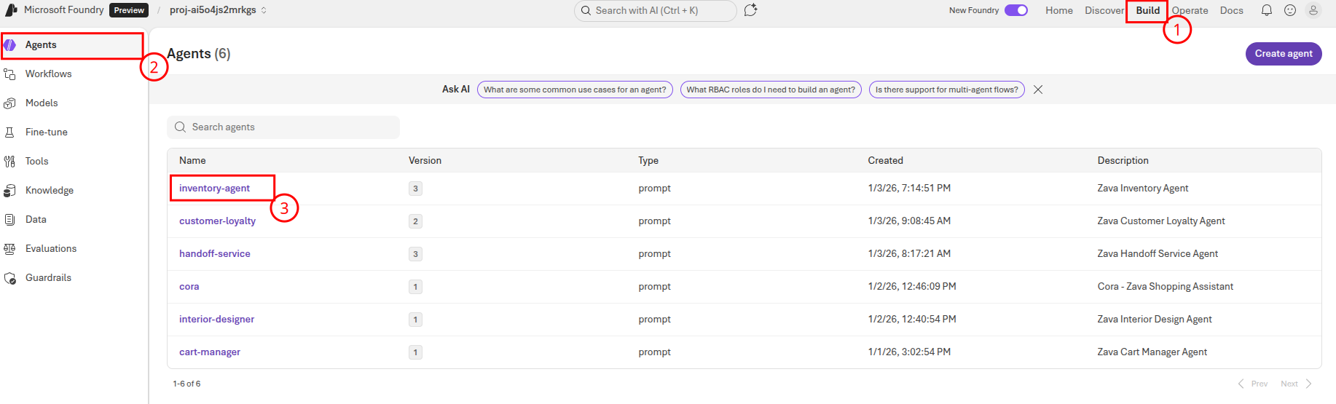
Task: Ask about common use cases for an agent
Action: (575, 90)
